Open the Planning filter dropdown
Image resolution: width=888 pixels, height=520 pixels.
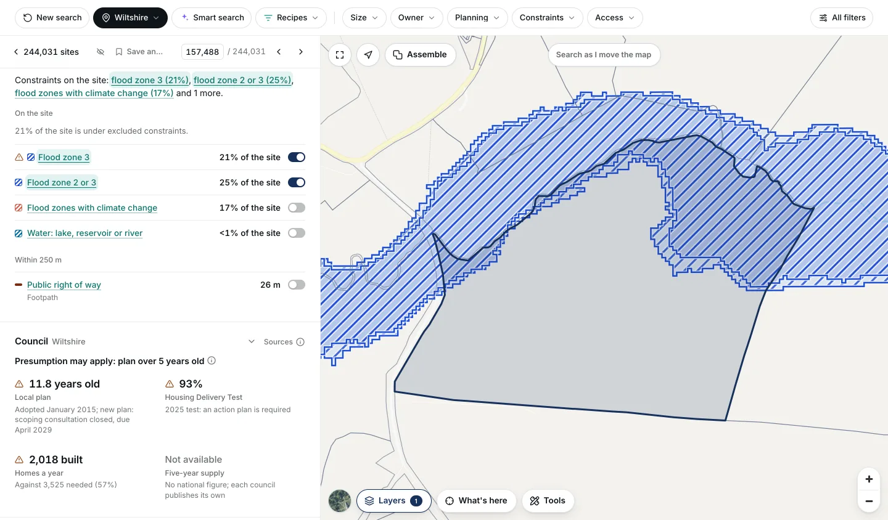pos(477,18)
